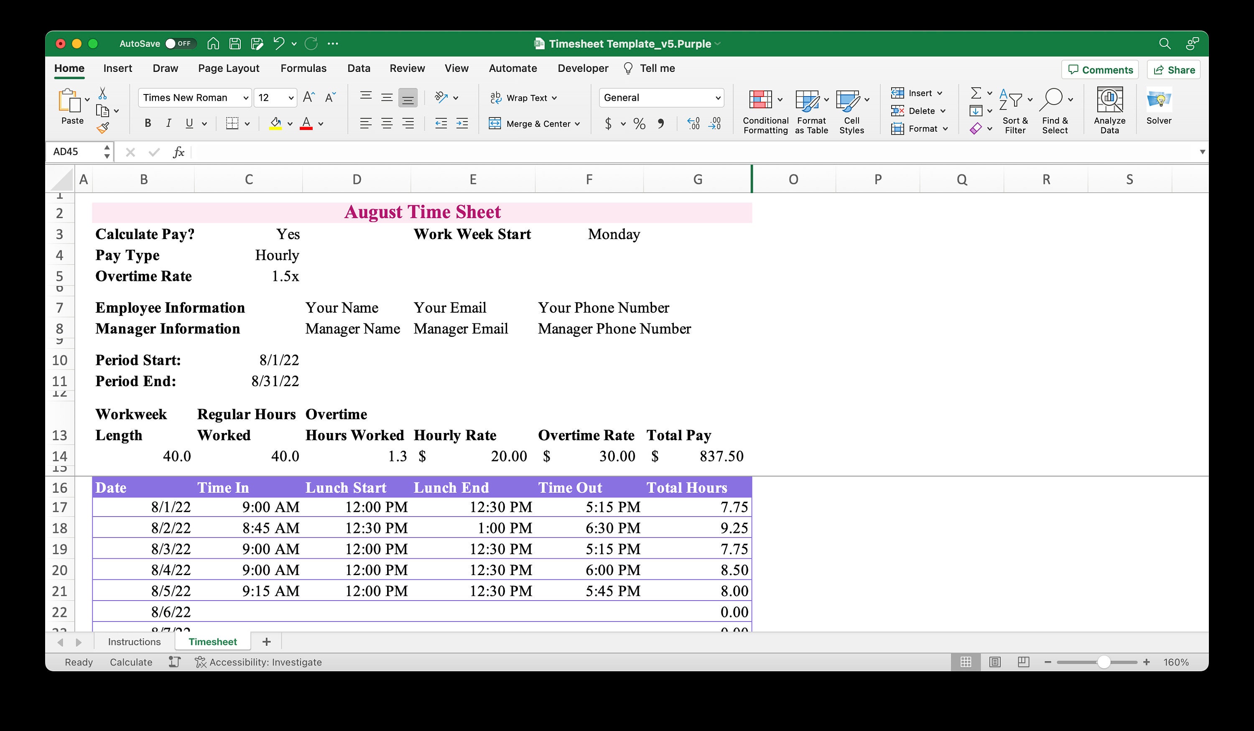
Task: Click the Comments button
Action: pos(1100,70)
